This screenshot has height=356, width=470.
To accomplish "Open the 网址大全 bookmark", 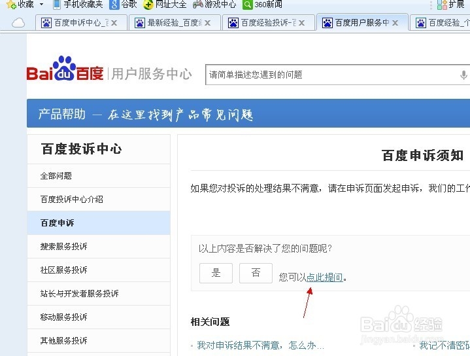I will click(165, 4).
